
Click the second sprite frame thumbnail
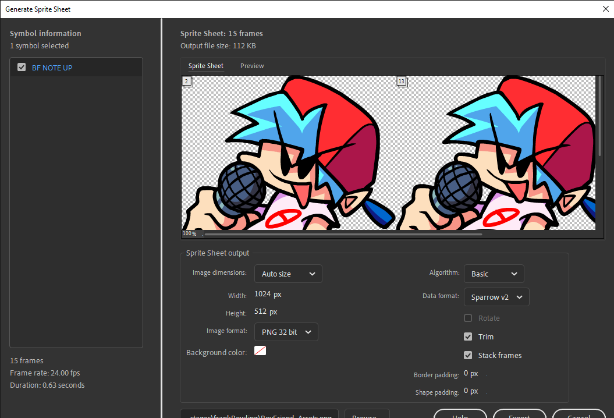(x=496, y=153)
